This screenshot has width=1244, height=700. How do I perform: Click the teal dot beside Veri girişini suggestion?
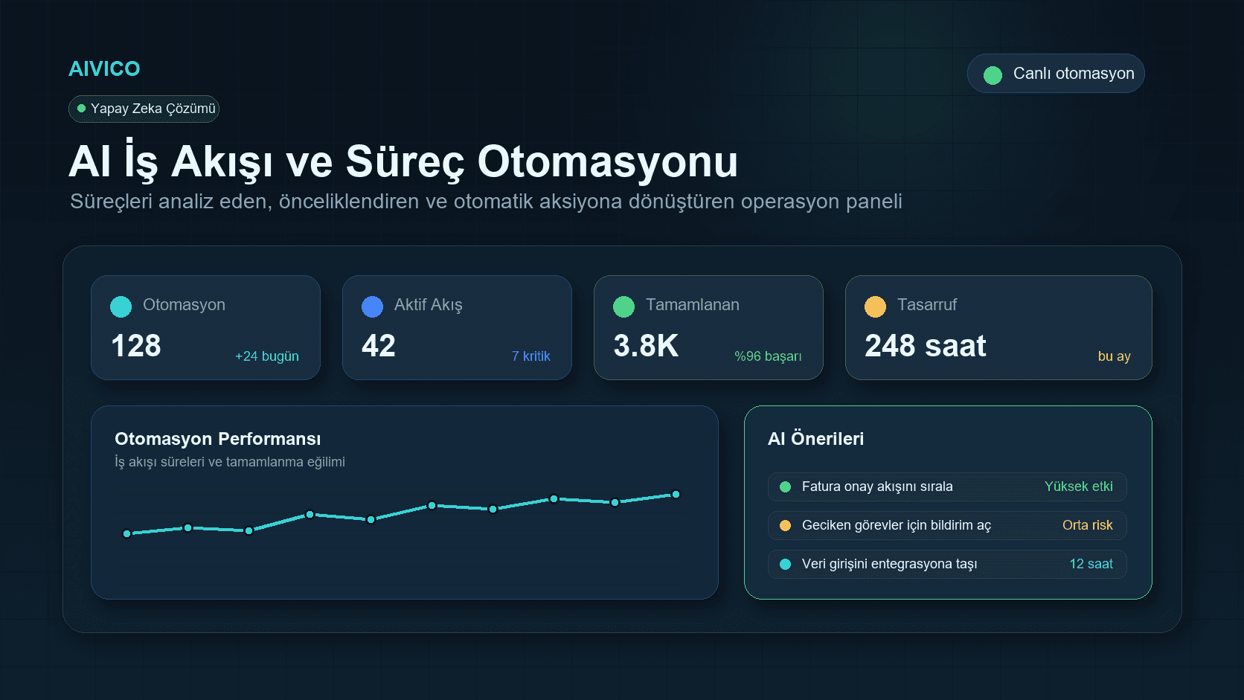(785, 564)
